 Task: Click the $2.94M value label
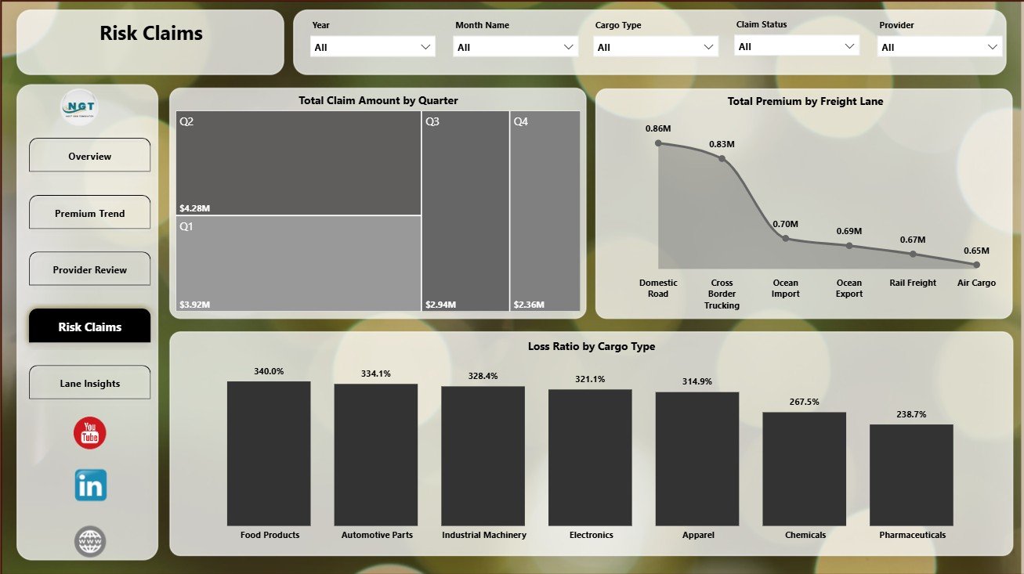click(440, 305)
